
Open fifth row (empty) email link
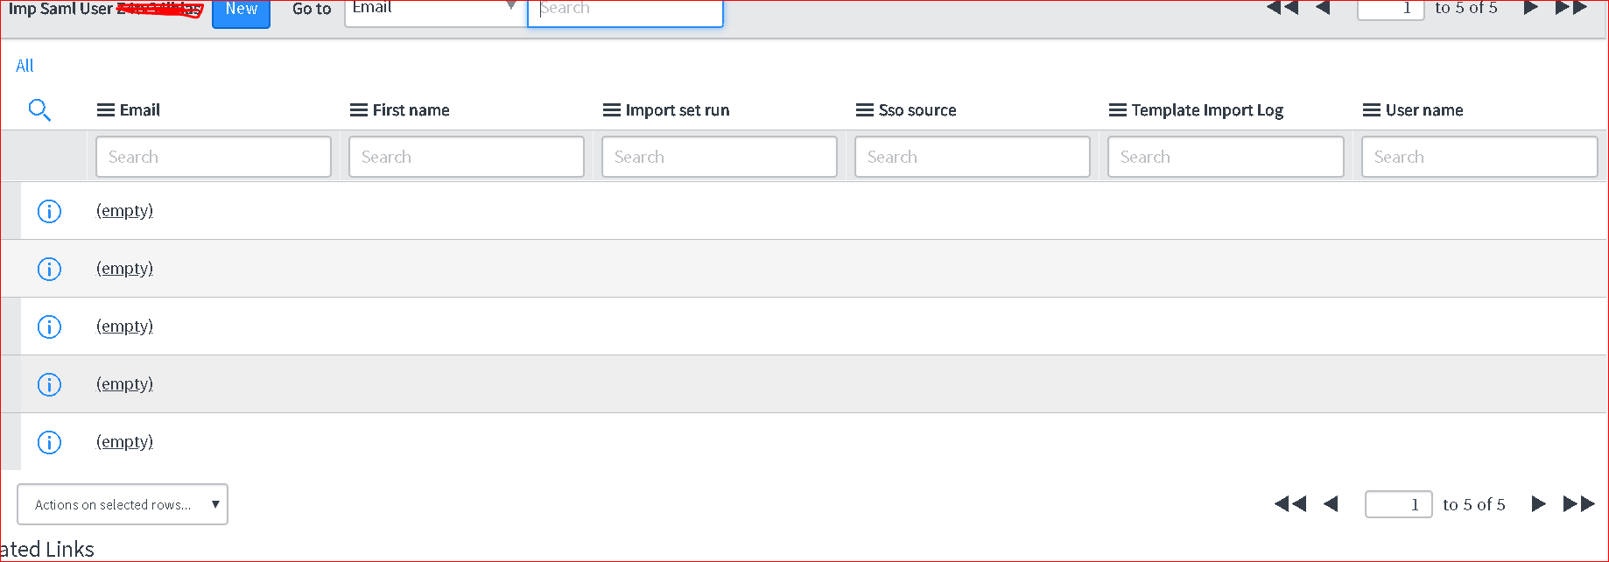point(124,442)
